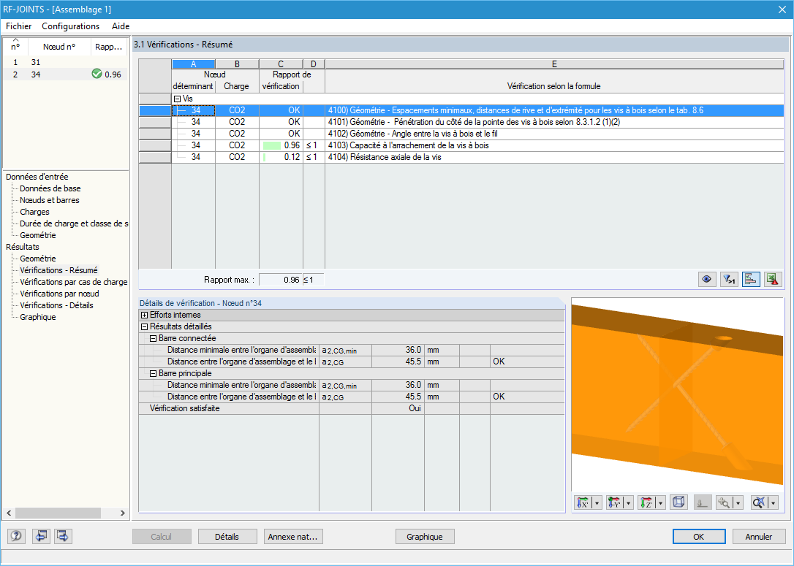Image resolution: width=794 pixels, height=566 pixels.
Task: Open the Configurations menu
Action: pyautogui.click(x=70, y=26)
